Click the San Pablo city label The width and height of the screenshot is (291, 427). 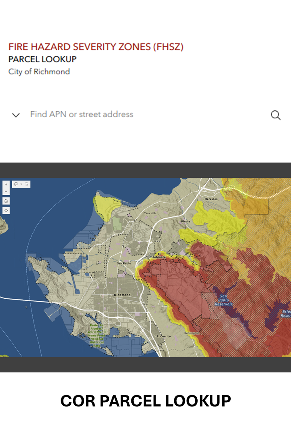click(x=124, y=263)
